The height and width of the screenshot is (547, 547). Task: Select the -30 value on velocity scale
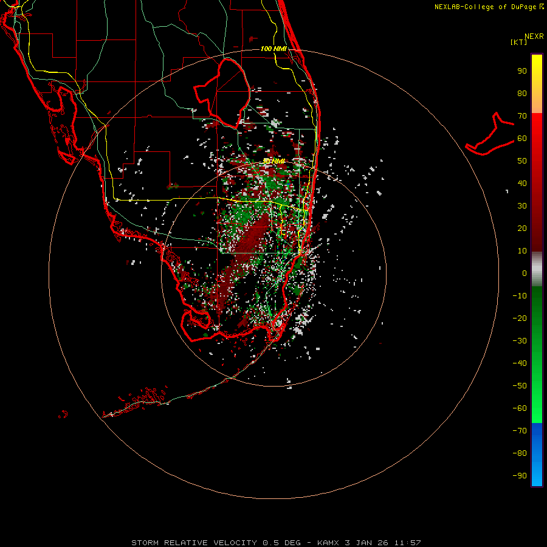pyautogui.click(x=520, y=341)
